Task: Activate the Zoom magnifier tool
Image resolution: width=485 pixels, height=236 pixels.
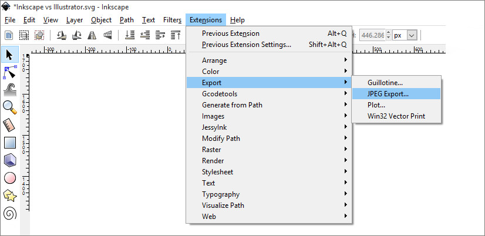Action: click(x=9, y=107)
